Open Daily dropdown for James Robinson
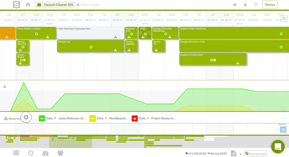The height and width of the screenshot is (157, 289). (51, 118)
